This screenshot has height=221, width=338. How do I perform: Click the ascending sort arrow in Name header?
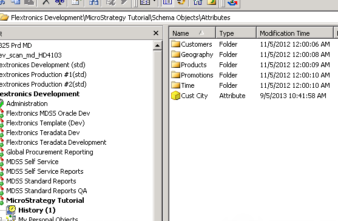(201, 33)
